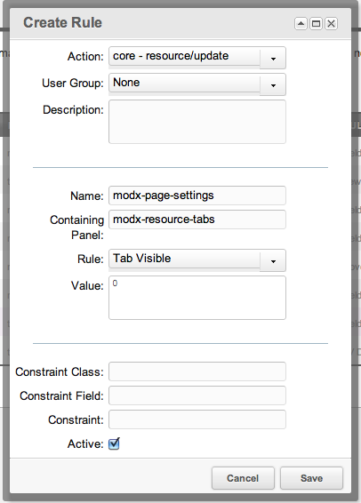Focus the Description text area
361x503 pixels.
point(197,122)
